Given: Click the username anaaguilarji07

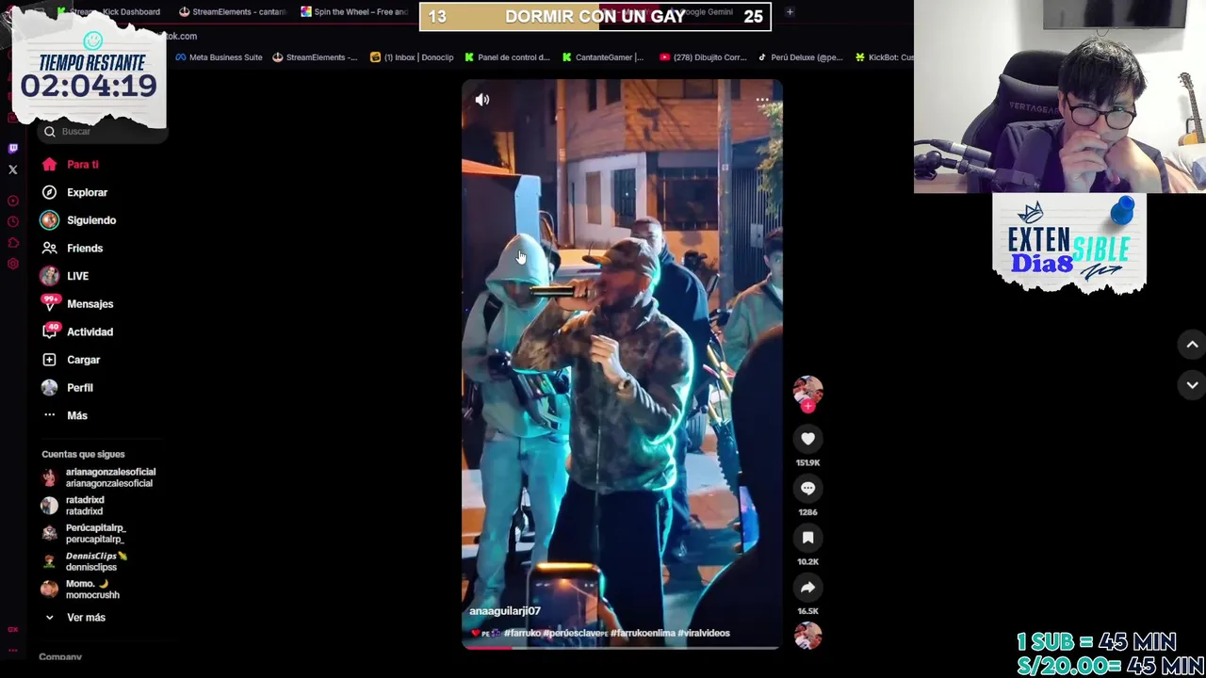Looking at the screenshot, I should (x=504, y=611).
